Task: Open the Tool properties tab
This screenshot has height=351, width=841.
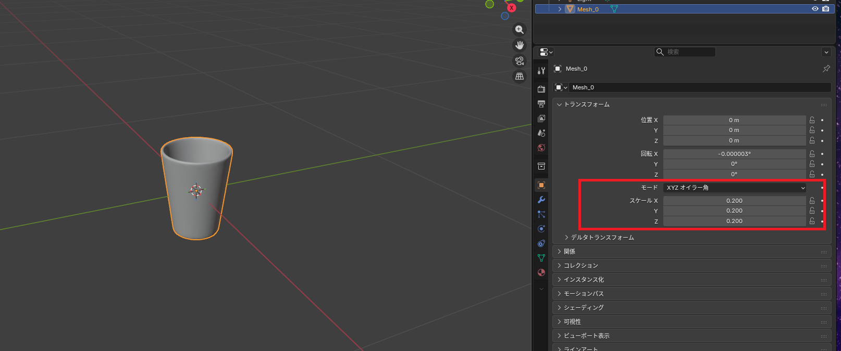Action: tap(541, 71)
